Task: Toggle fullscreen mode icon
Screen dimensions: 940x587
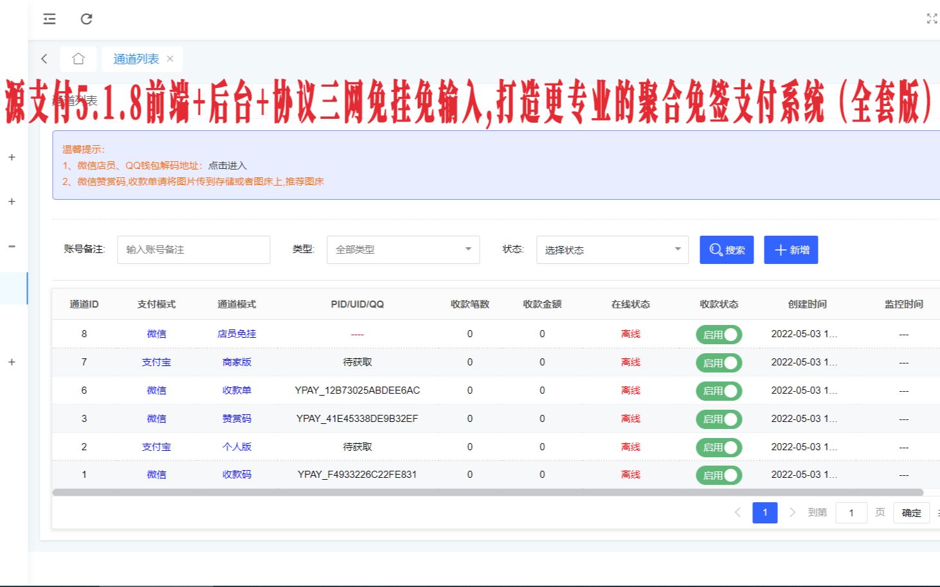Action: 932,19
